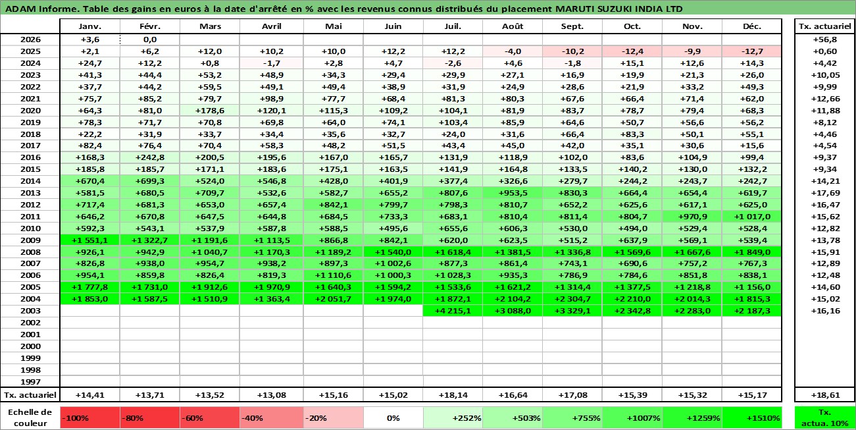This screenshot has height=430, width=856.
Task: Pick the +755% green scale swatch
Action: (x=572, y=417)
